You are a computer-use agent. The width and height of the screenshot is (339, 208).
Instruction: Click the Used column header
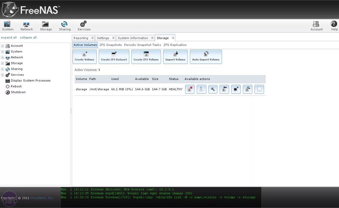click(x=115, y=79)
